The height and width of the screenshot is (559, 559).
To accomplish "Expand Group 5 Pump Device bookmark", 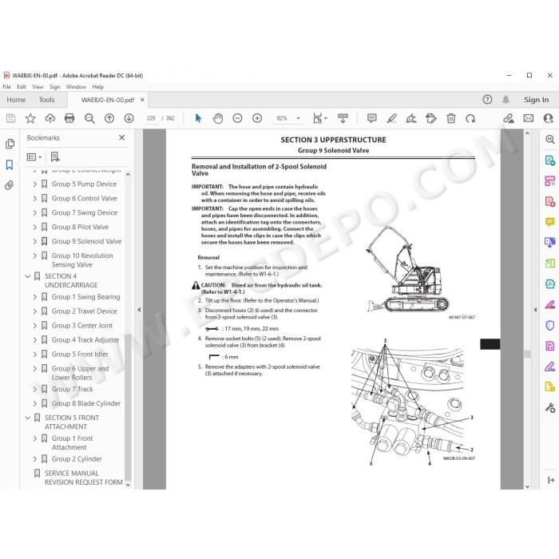I will click(34, 184).
